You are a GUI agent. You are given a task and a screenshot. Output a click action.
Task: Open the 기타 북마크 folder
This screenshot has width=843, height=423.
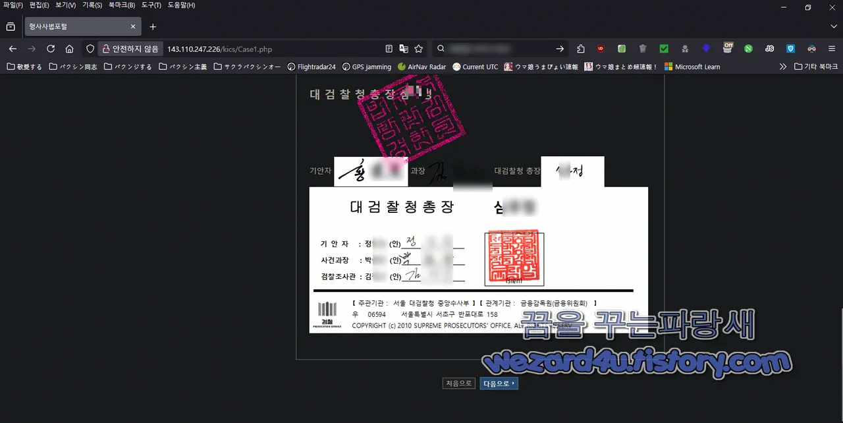click(x=815, y=66)
